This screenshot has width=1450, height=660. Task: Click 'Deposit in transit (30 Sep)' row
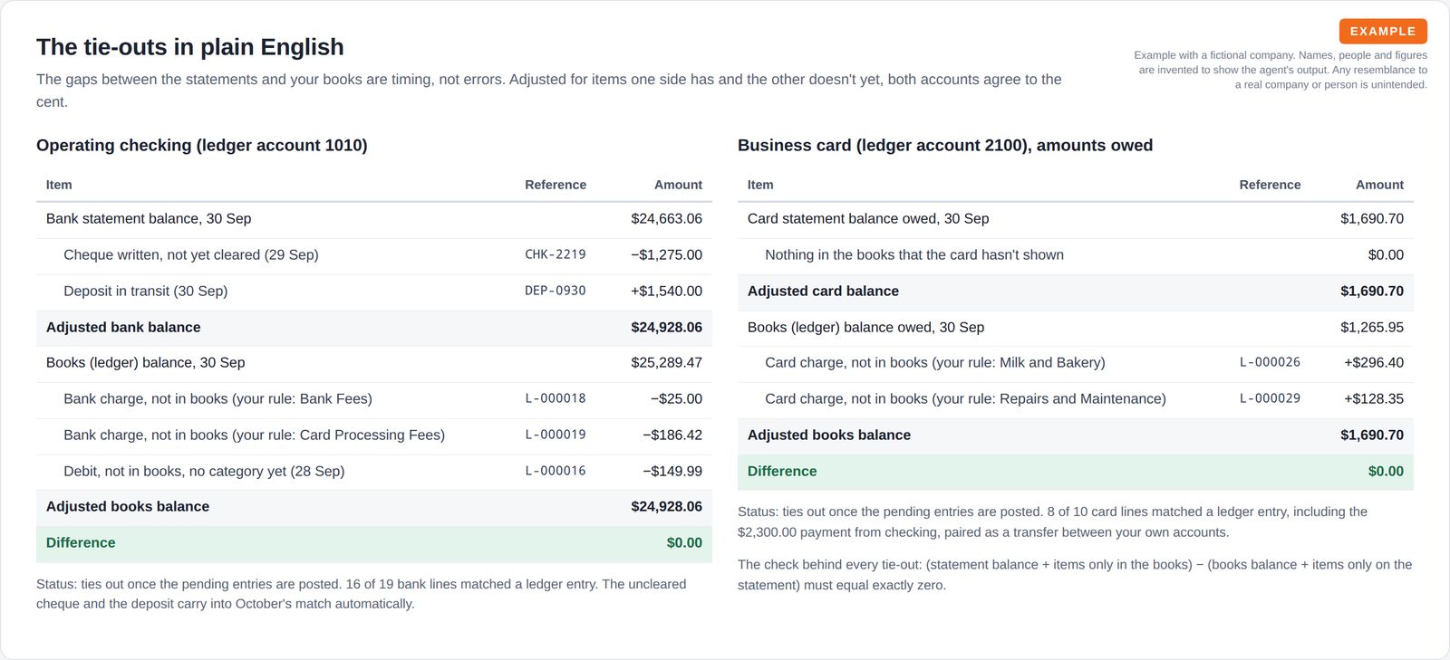click(373, 291)
